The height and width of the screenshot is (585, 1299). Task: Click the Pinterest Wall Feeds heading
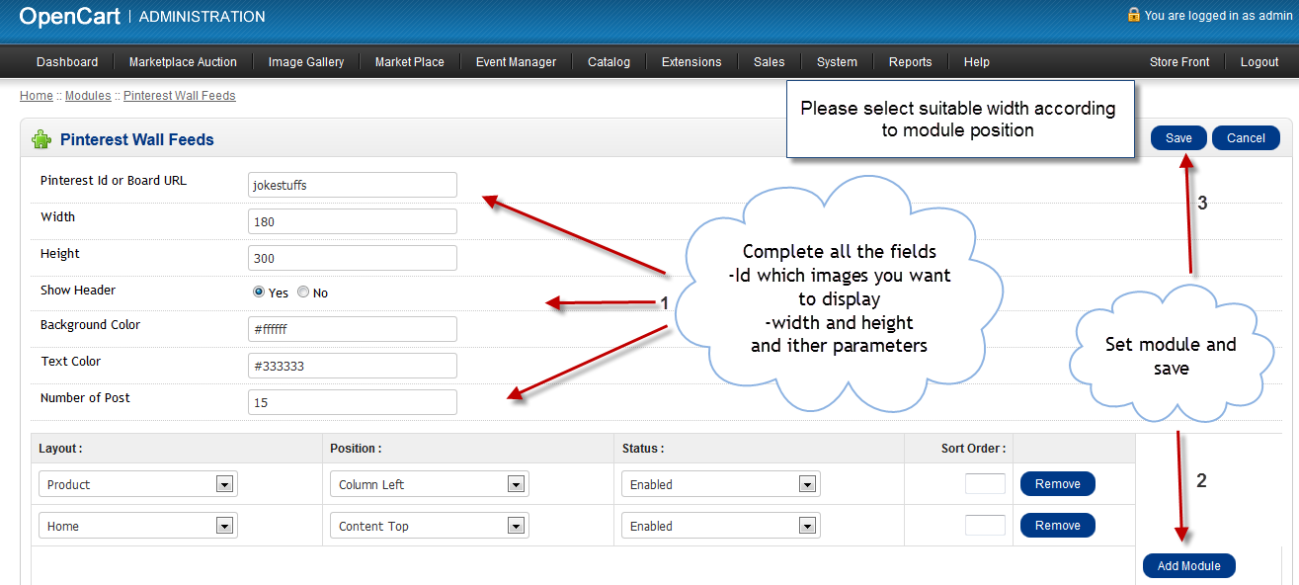pos(137,140)
